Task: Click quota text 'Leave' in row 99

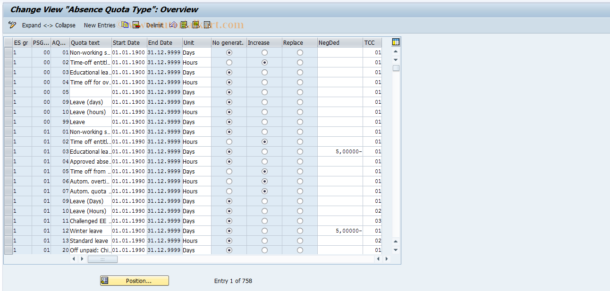Action: 91,122
